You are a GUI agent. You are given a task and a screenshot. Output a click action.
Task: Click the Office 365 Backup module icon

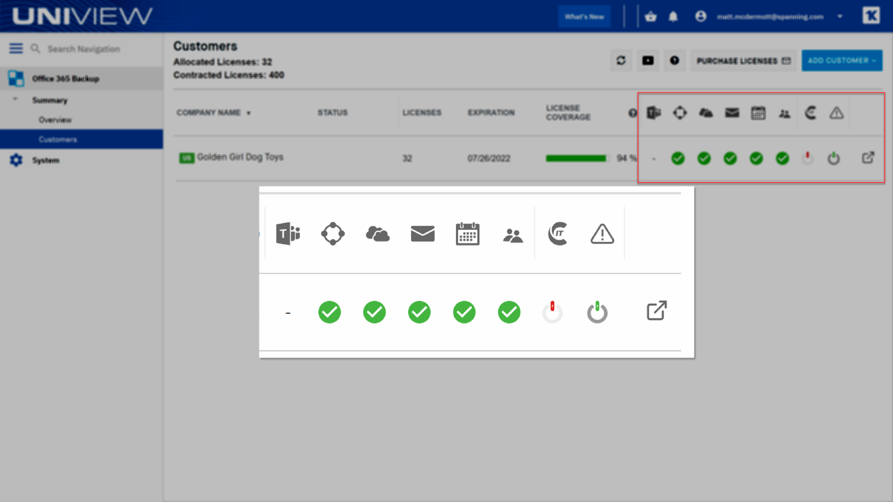(16, 79)
